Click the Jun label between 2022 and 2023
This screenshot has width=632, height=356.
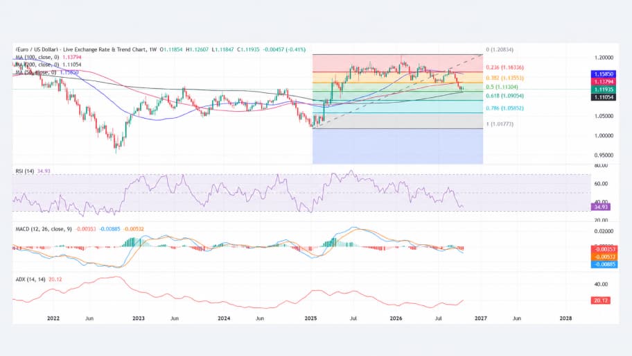(x=89, y=319)
